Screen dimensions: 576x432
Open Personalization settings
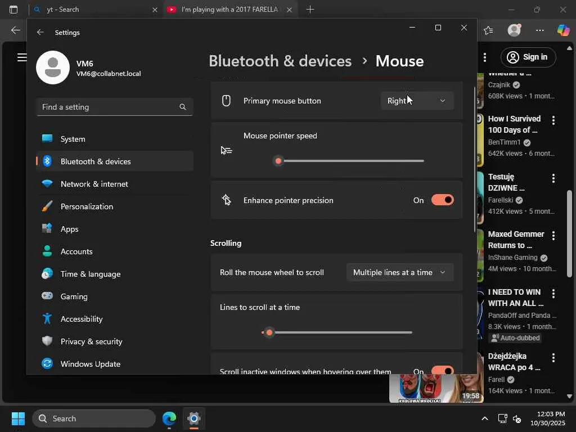115,206
